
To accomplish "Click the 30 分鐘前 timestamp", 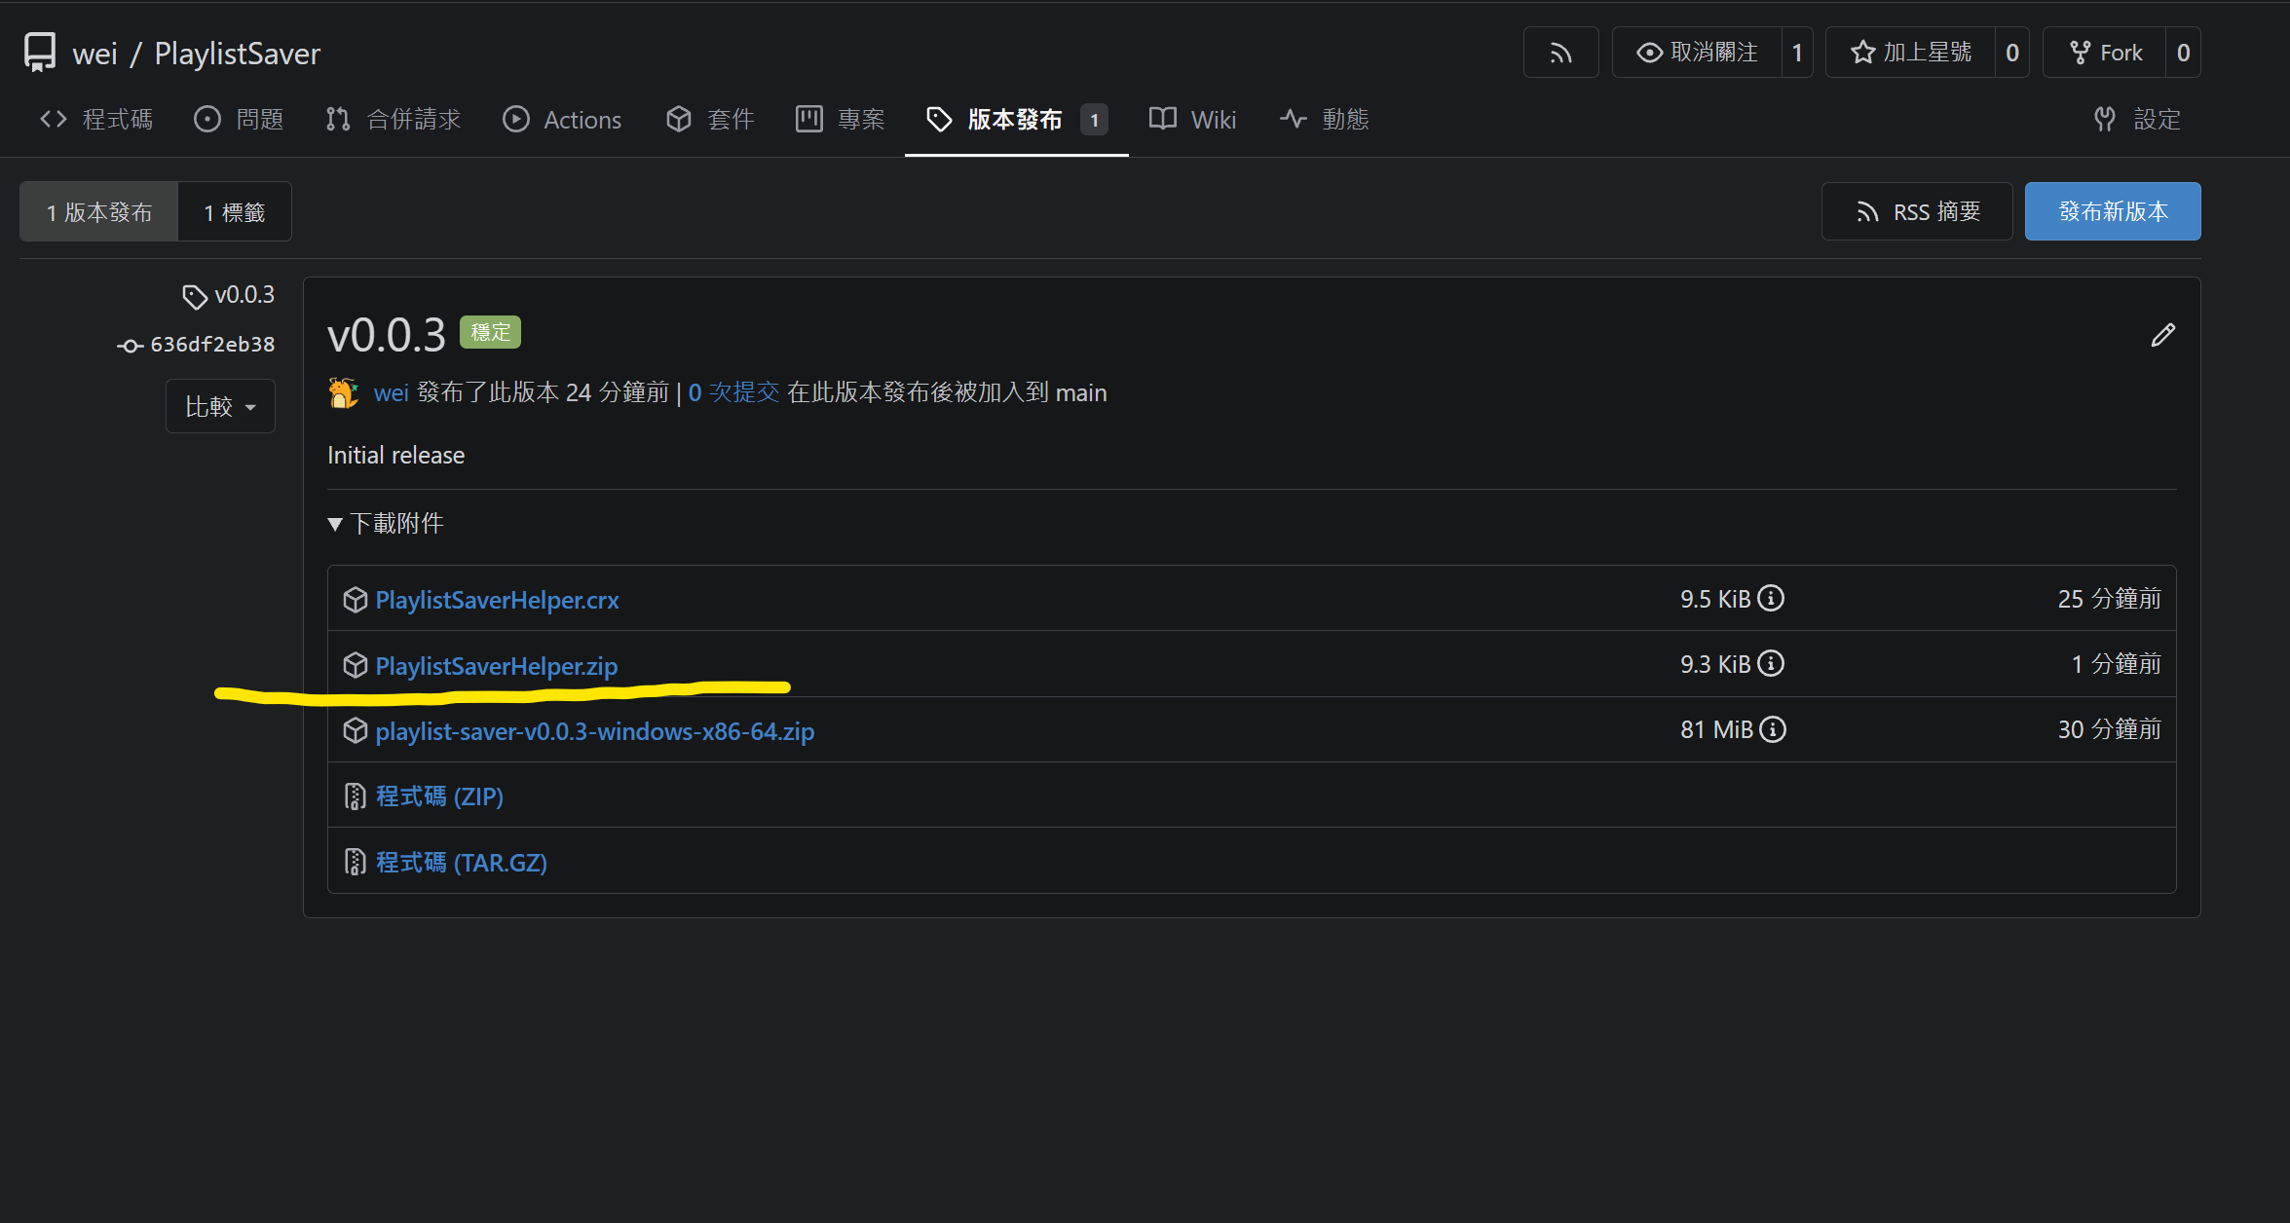I will (2109, 729).
